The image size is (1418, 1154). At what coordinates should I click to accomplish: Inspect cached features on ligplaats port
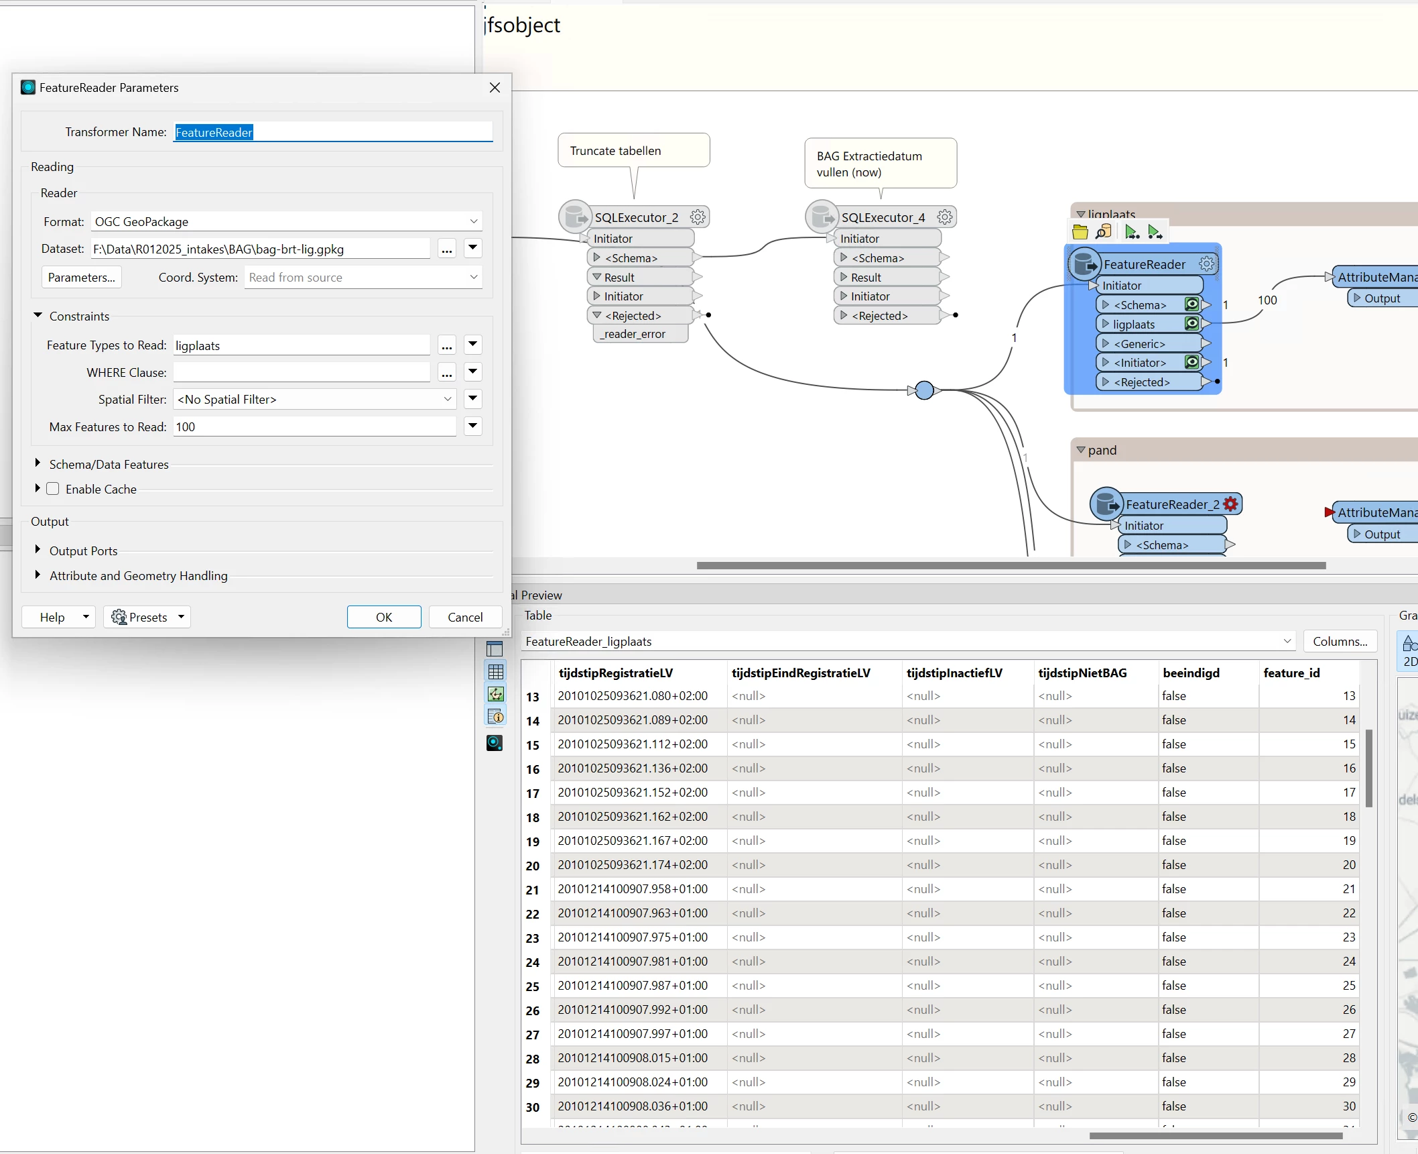1191,324
